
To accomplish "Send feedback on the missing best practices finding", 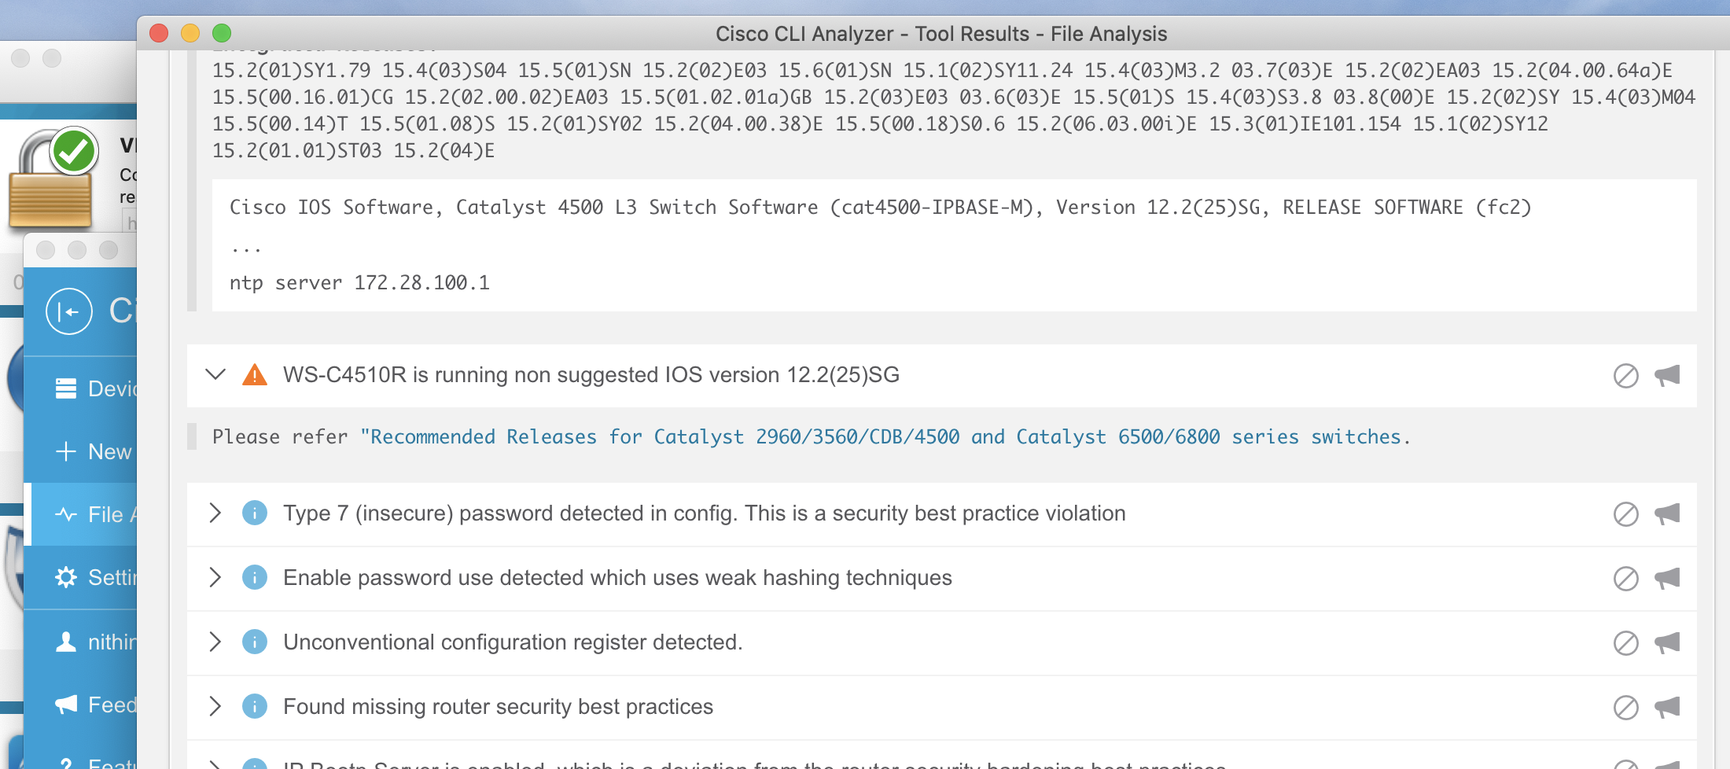I will (1669, 706).
